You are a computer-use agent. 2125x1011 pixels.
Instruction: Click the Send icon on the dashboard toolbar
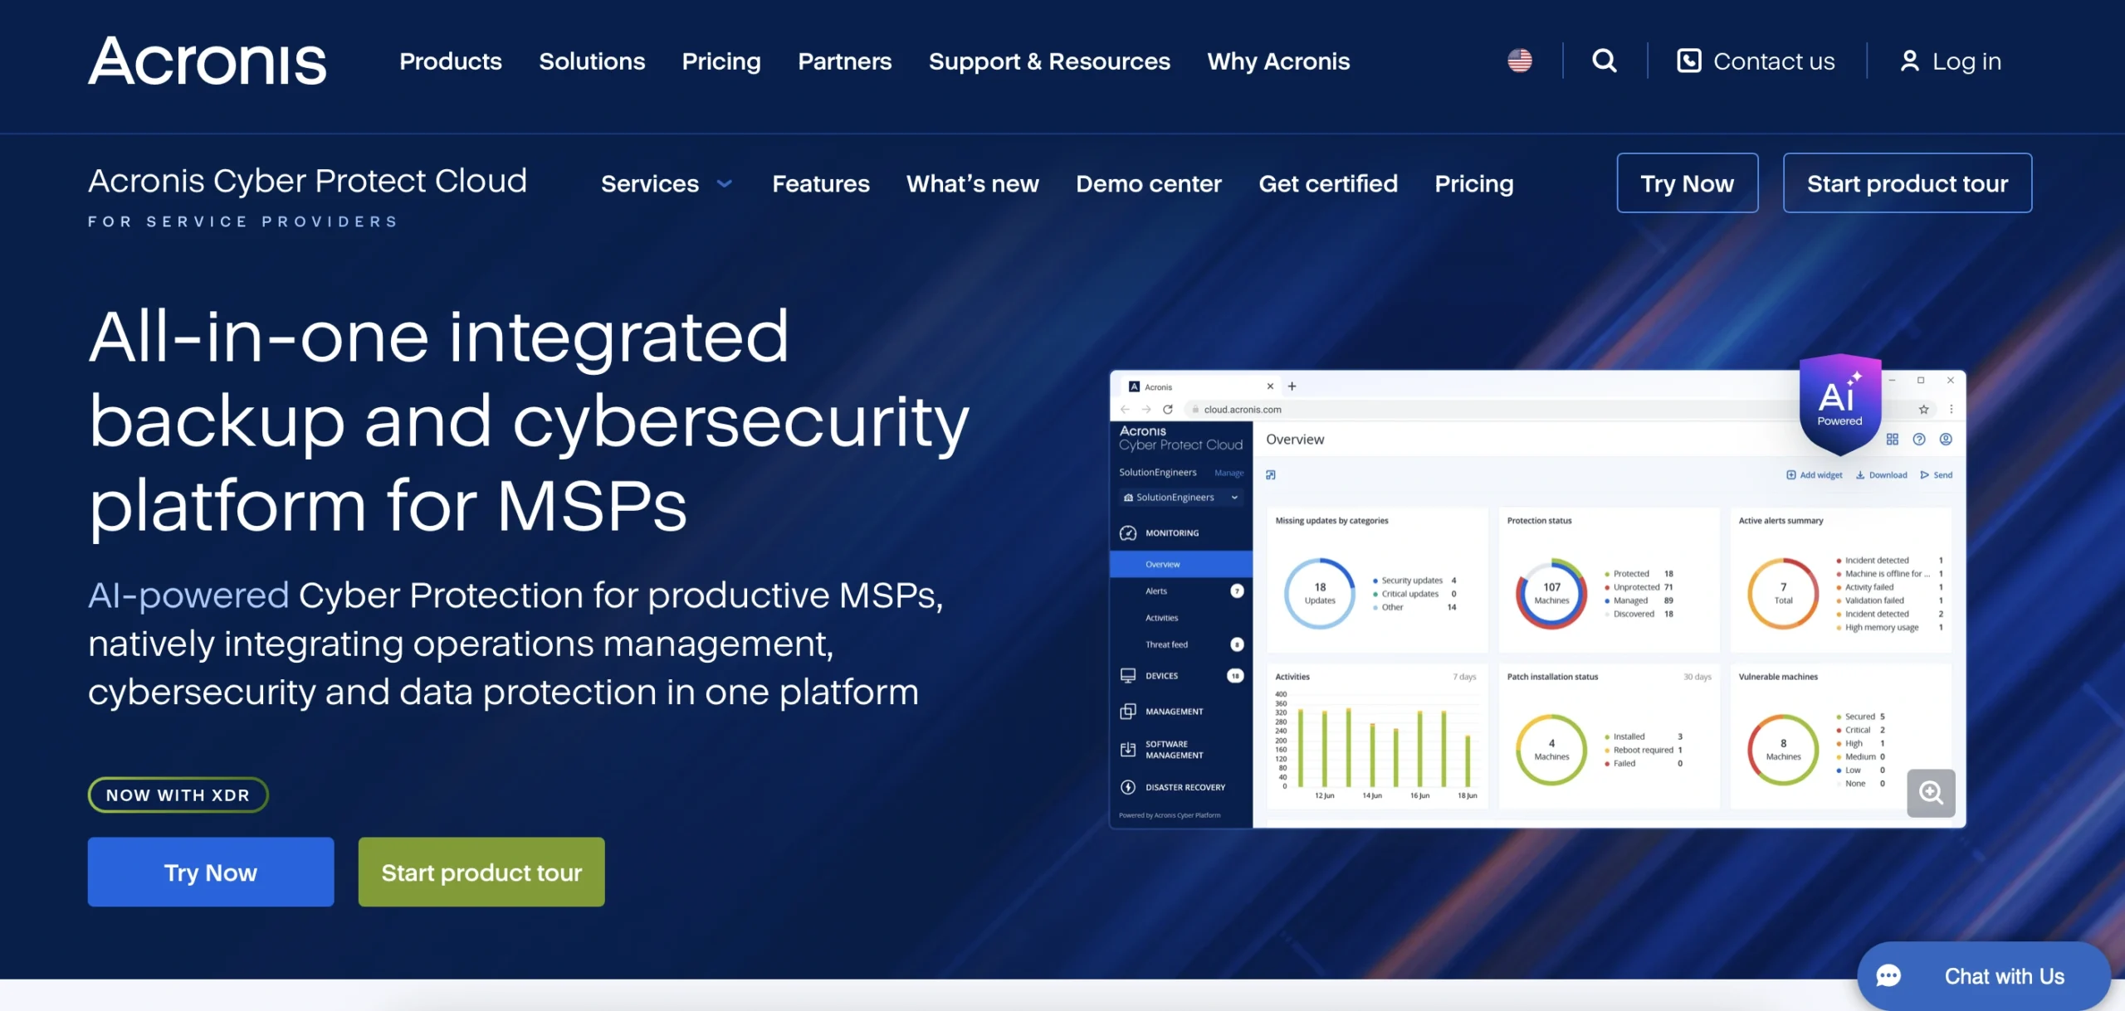tap(1926, 474)
